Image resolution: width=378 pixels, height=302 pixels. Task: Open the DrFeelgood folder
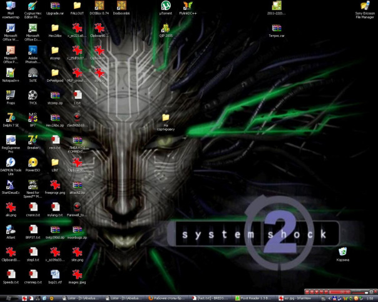(55, 75)
